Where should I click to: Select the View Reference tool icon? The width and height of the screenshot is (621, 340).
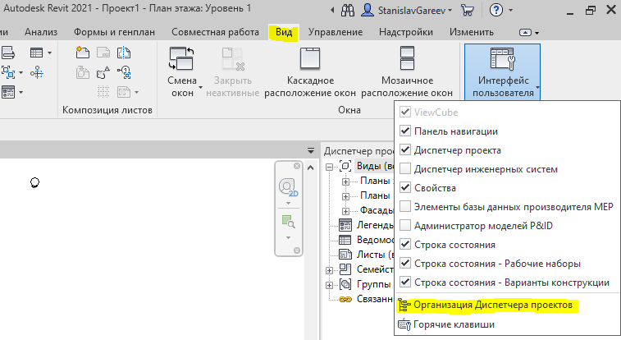coord(124,72)
